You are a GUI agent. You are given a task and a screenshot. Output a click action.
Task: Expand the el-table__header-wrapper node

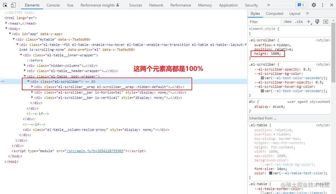[x=25, y=71]
